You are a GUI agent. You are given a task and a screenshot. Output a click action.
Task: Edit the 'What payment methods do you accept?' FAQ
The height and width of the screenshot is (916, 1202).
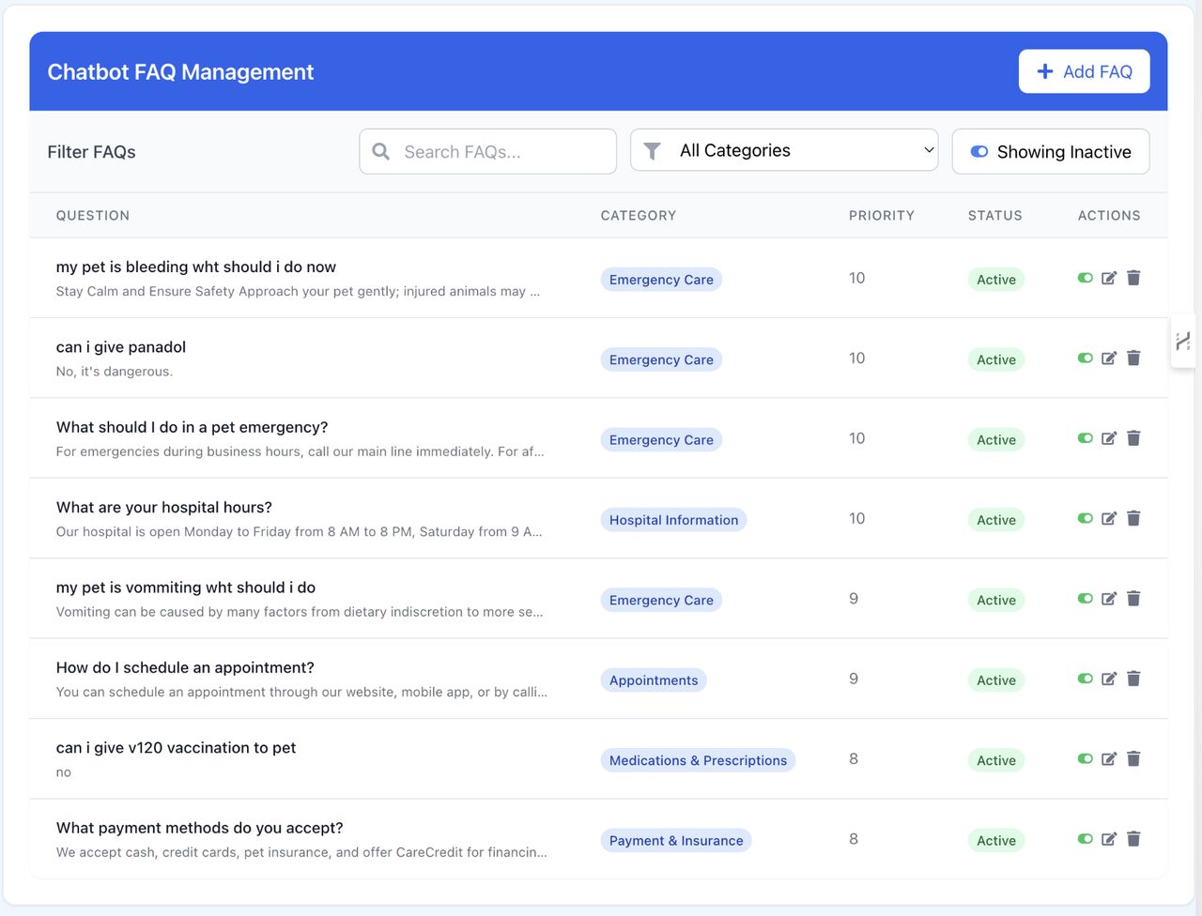(x=1109, y=839)
